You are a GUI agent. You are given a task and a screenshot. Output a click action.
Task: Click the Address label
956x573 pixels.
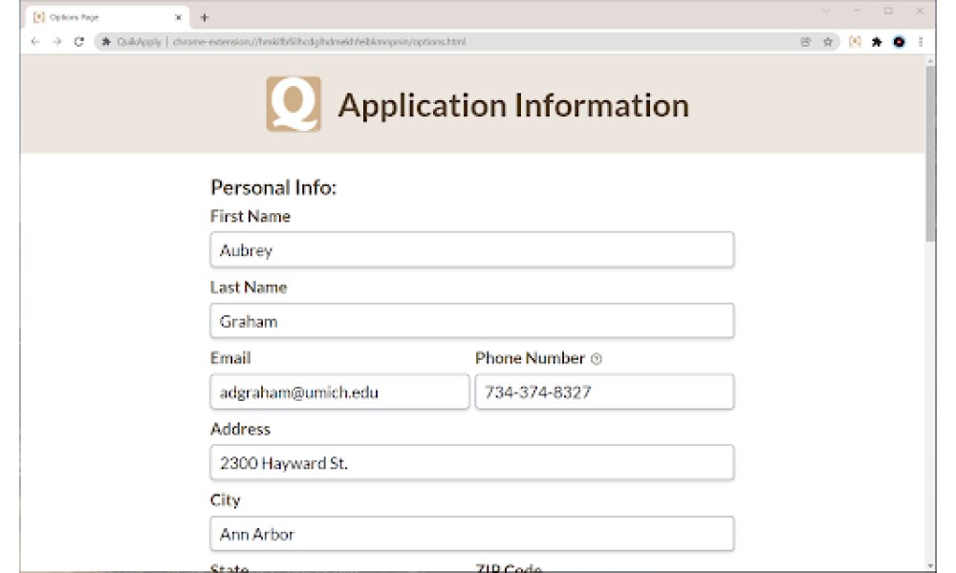240,430
